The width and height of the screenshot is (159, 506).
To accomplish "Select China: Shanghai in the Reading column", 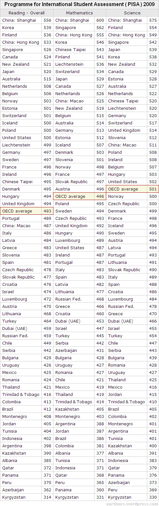I will pos(19,20).
